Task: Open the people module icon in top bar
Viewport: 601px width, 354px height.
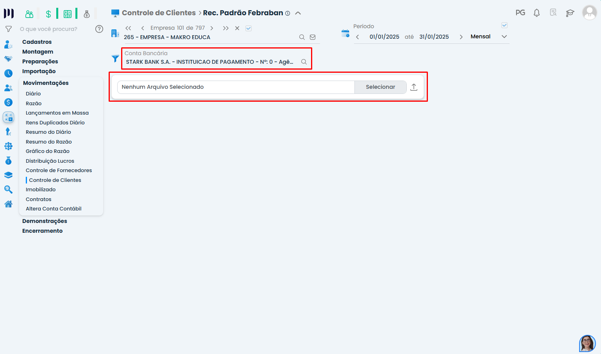Action: [29, 14]
